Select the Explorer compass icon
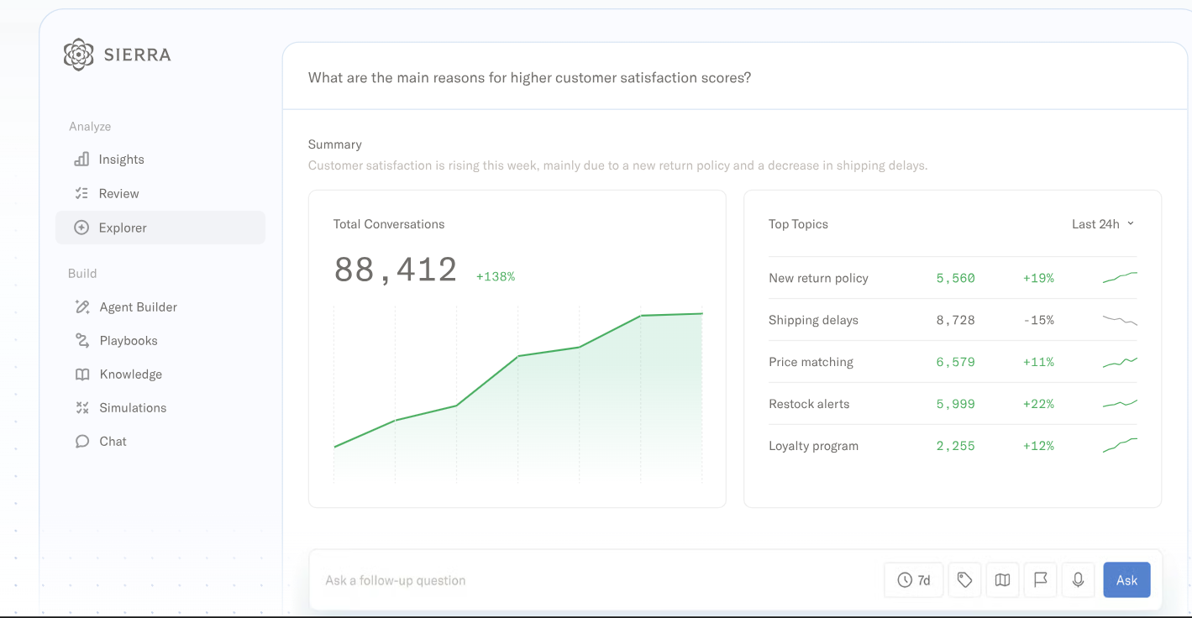Viewport: 1192px width, 618px height. (81, 228)
